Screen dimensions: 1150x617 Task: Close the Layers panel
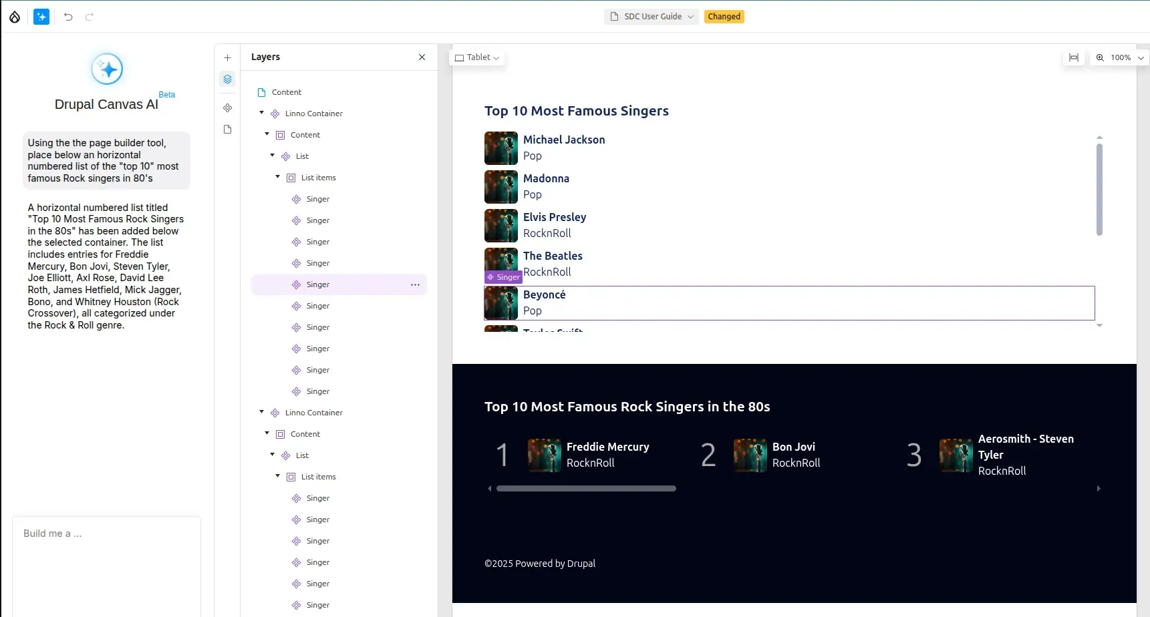422,57
